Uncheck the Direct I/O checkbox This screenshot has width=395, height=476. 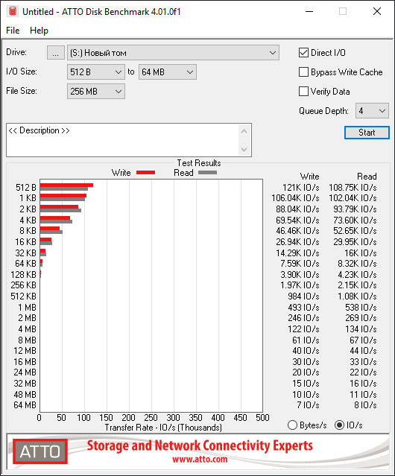(303, 53)
